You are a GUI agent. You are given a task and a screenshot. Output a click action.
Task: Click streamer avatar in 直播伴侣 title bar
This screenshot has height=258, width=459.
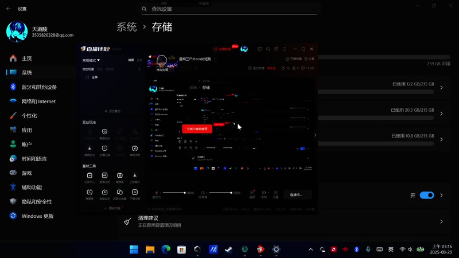click(x=244, y=49)
